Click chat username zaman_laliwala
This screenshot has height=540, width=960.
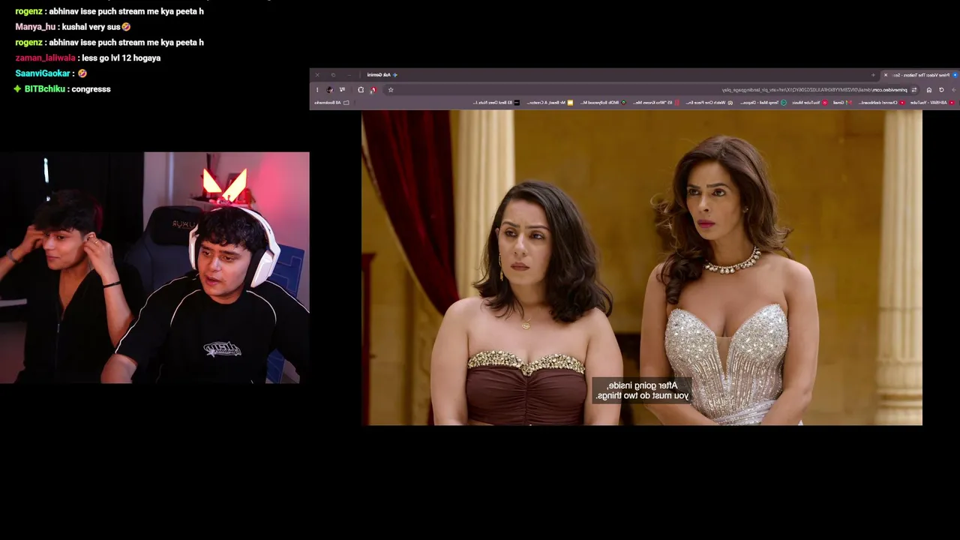tap(45, 58)
